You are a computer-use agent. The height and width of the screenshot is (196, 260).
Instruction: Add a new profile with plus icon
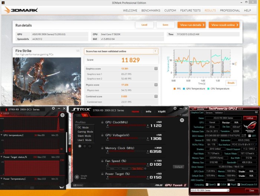click(80, 146)
